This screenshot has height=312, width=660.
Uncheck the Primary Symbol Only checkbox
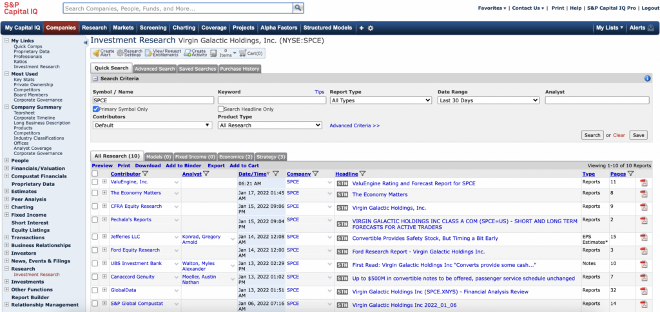96,109
